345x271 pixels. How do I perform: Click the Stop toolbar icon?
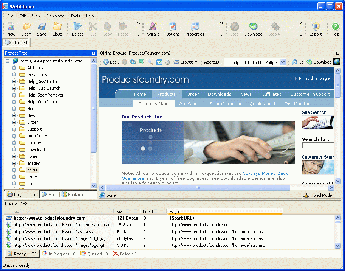click(x=234, y=29)
